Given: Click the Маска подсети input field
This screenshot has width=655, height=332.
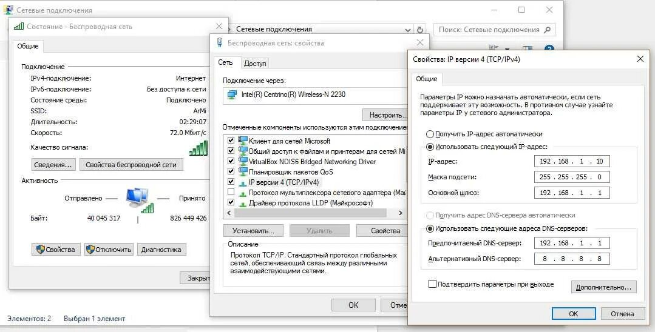Looking at the screenshot, I should (x=572, y=177).
